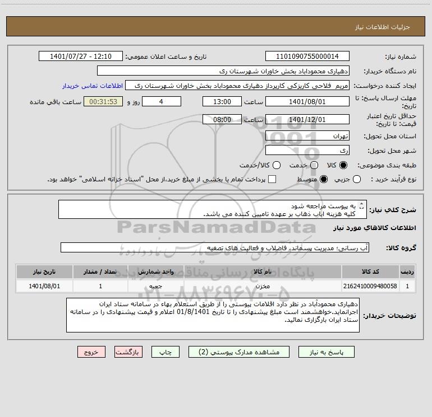Click the need date cell 1401/08/01 in table
Viewport: 432px width, 417px height.
coord(44,286)
